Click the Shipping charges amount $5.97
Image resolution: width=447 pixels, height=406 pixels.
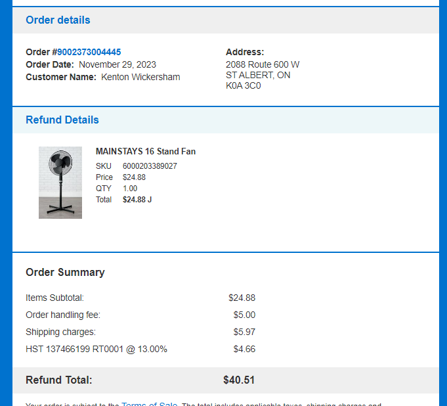pos(244,332)
